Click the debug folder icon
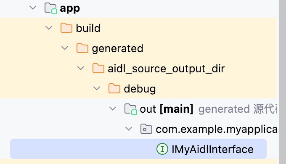The height and width of the screenshot is (164, 286). coord(114,88)
